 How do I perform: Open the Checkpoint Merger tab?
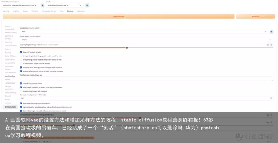tap(49, 11)
